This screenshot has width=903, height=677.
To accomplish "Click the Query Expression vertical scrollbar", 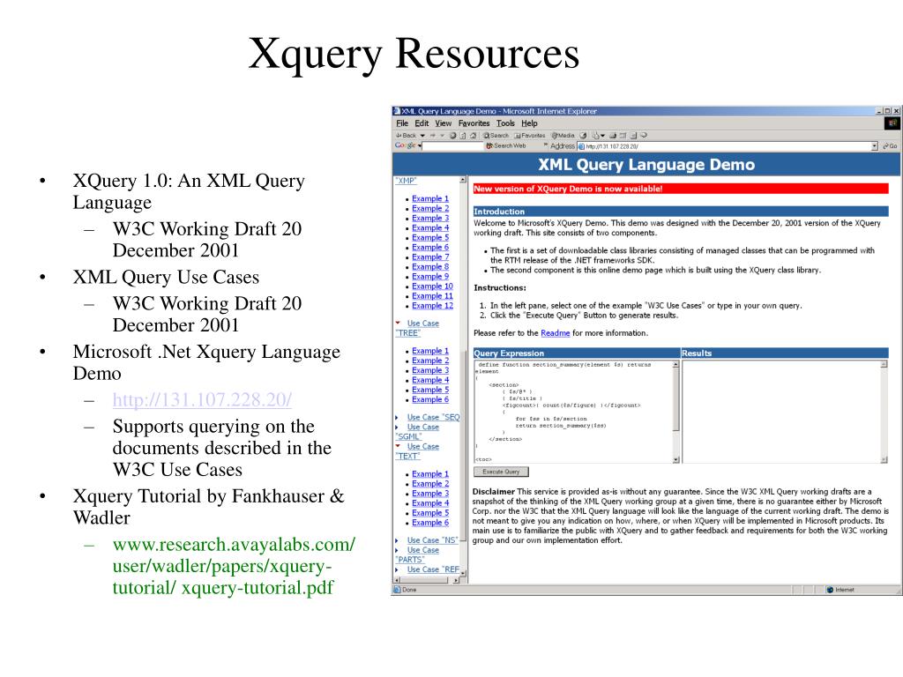I will pos(676,412).
